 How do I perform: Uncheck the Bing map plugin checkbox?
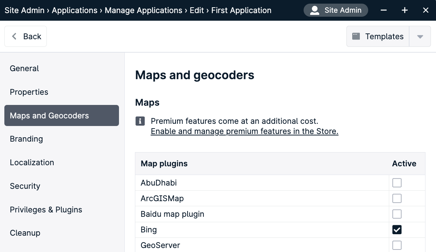click(x=397, y=229)
